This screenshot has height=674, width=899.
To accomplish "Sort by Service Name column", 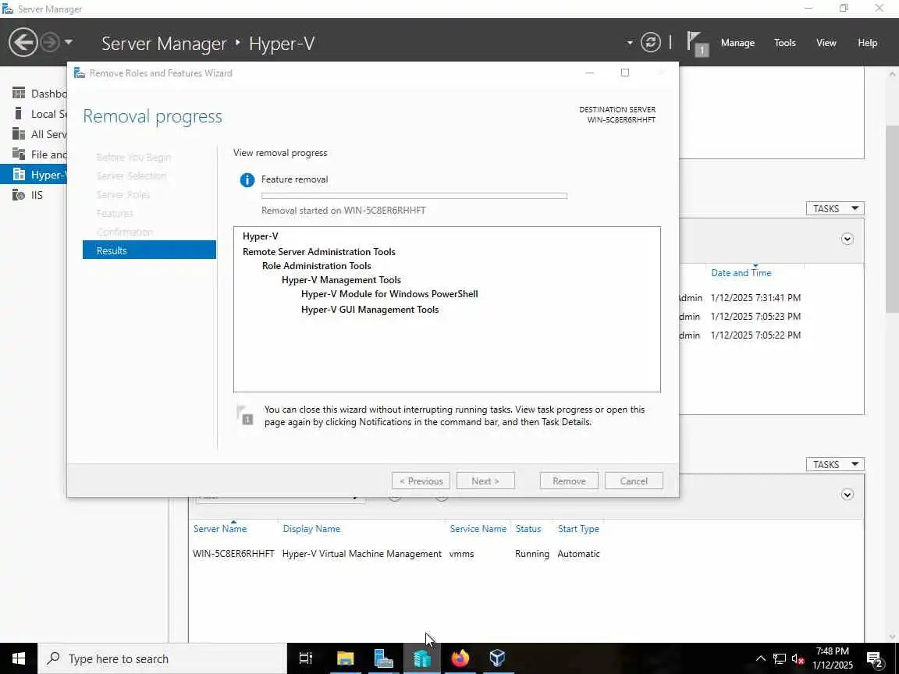I will tap(478, 528).
